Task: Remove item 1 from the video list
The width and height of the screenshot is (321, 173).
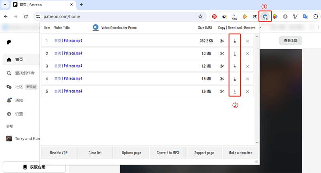Action: [248, 41]
